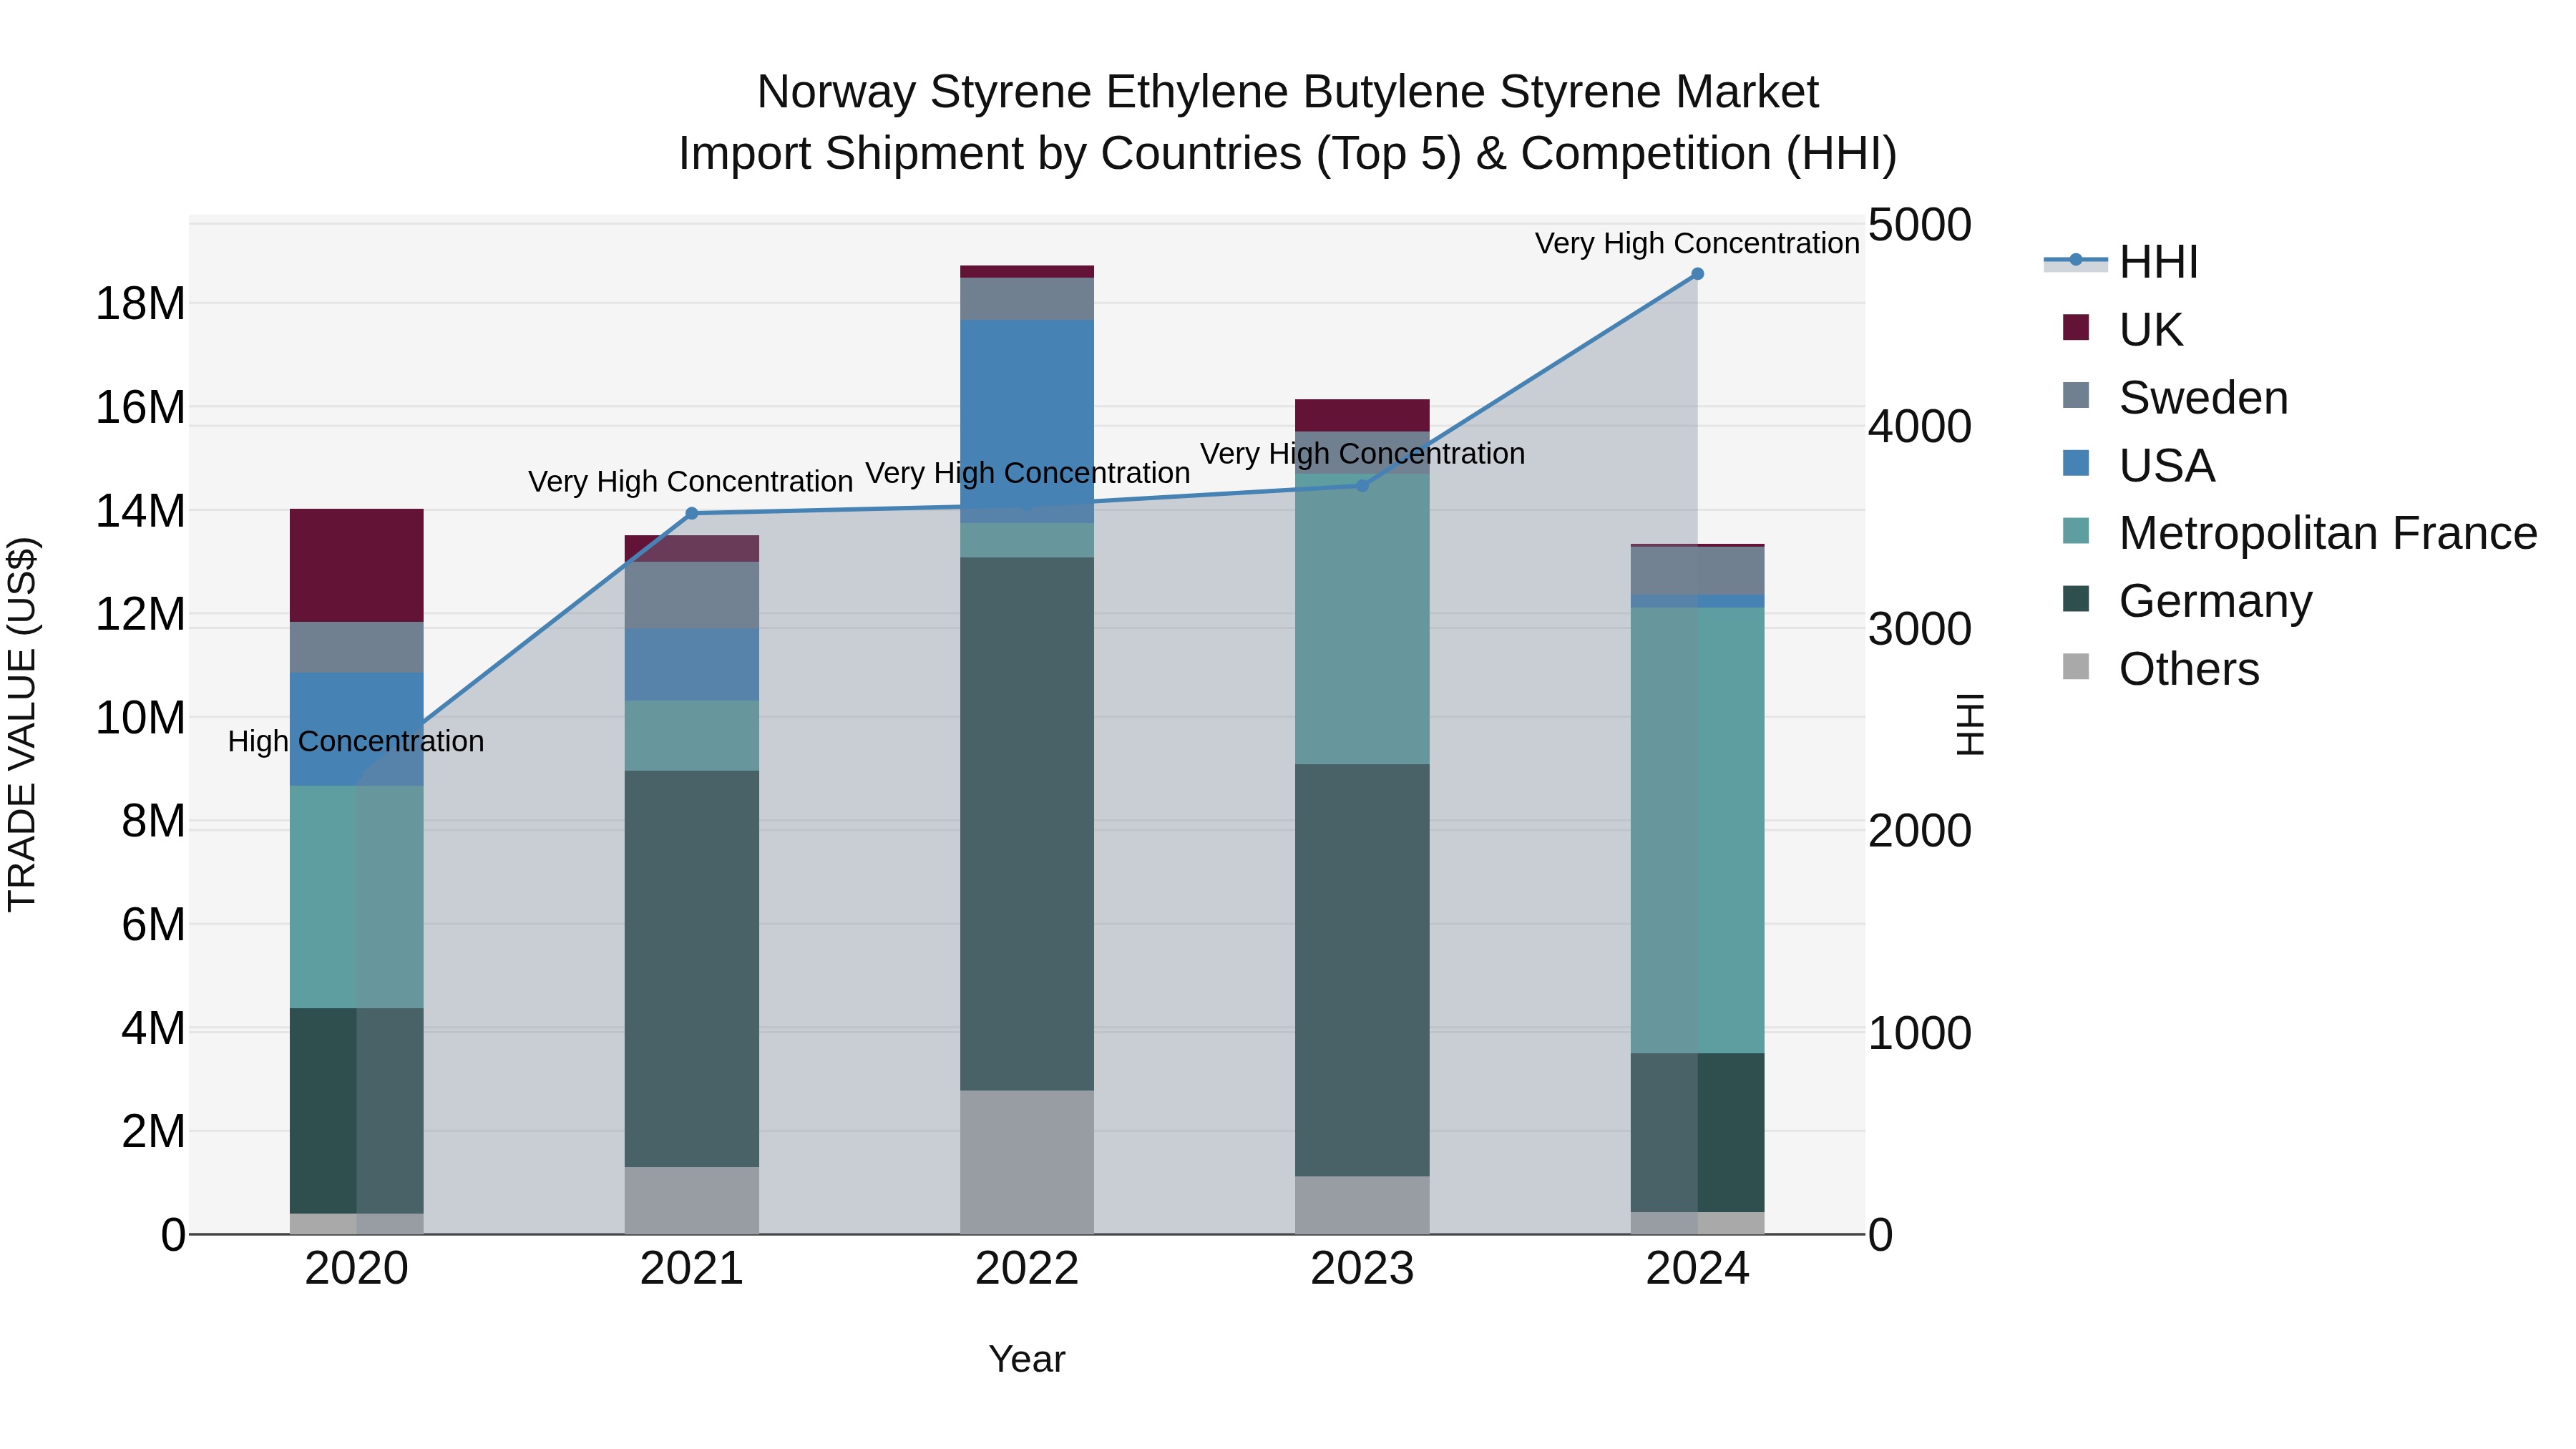The height and width of the screenshot is (1449, 2576).
Task: Toggle the Others legend entry
Action: point(2160,669)
